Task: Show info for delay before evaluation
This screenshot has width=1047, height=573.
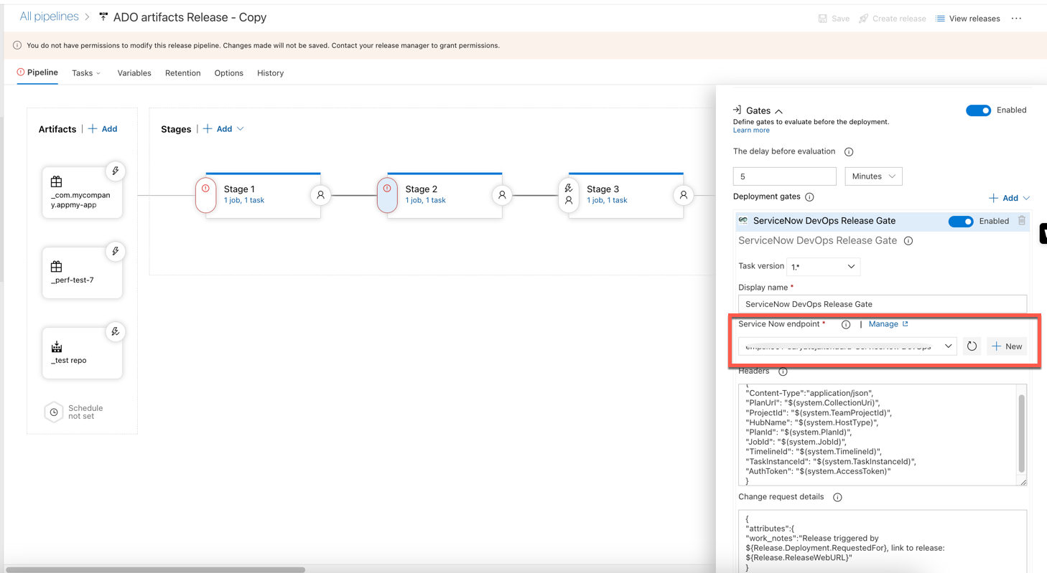Action: 849,152
